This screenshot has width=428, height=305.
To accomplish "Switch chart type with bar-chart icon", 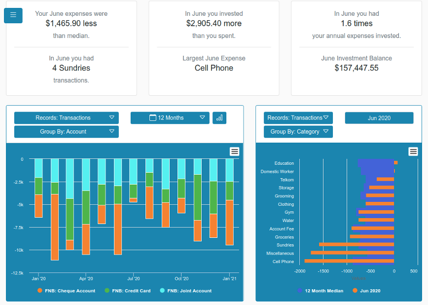I will [x=219, y=118].
